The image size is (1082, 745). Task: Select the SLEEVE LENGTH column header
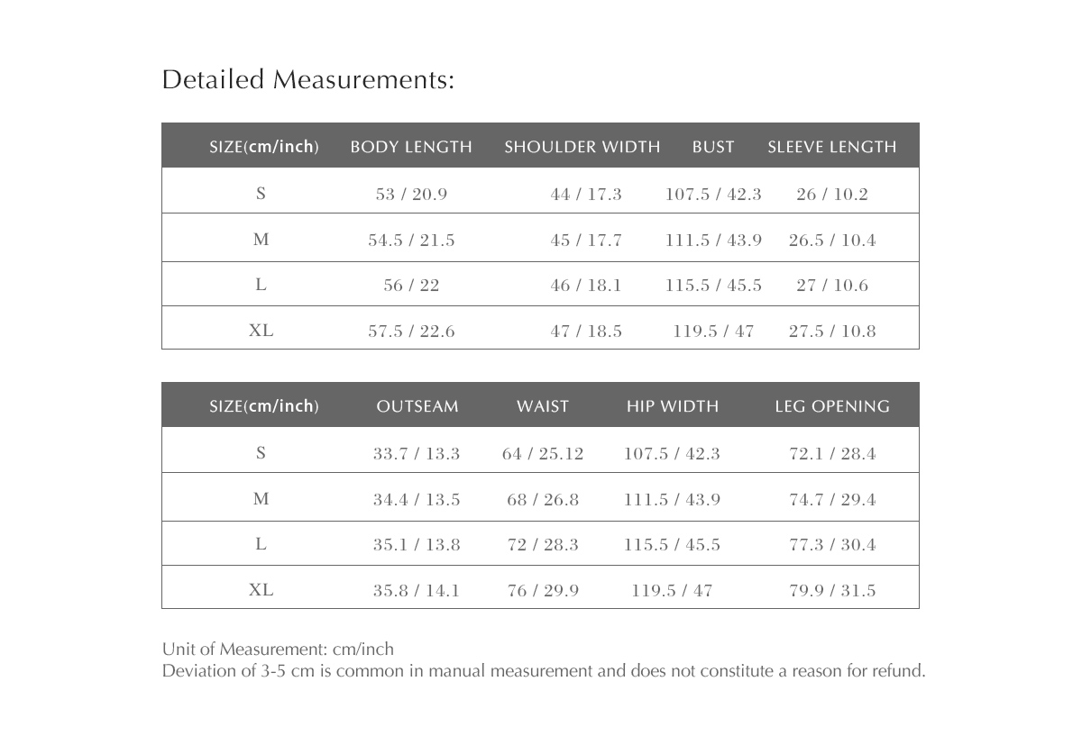click(832, 147)
